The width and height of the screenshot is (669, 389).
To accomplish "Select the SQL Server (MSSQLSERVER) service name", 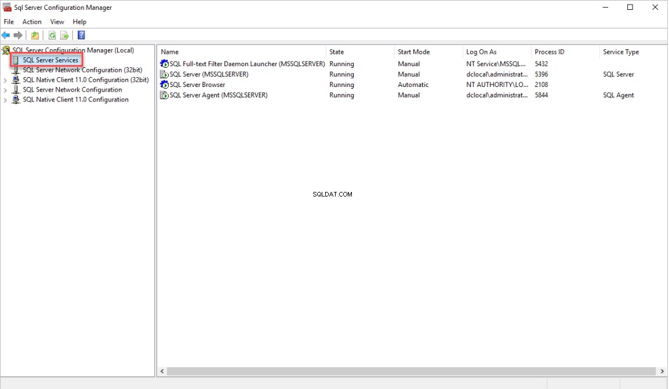I will [209, 74].
